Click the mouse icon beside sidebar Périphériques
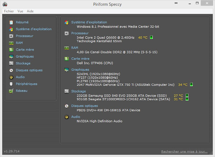The image size is (215, 157). tap(11, 84)
